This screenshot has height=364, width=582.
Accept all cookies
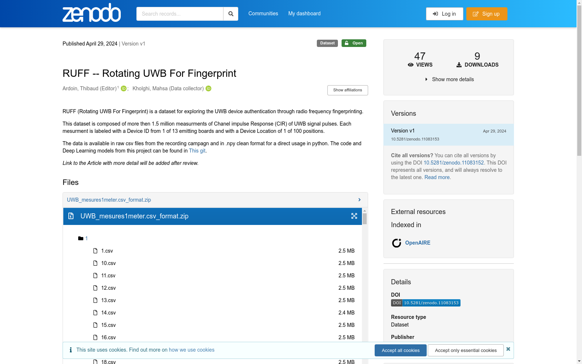(x=400, y=350)
